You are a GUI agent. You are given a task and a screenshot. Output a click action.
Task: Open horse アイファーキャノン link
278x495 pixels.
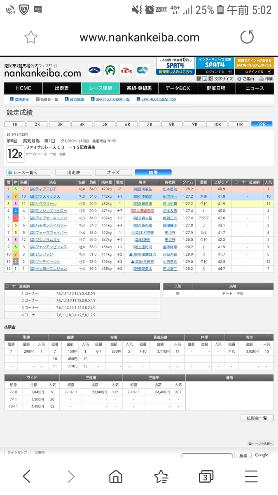(48, 218)
